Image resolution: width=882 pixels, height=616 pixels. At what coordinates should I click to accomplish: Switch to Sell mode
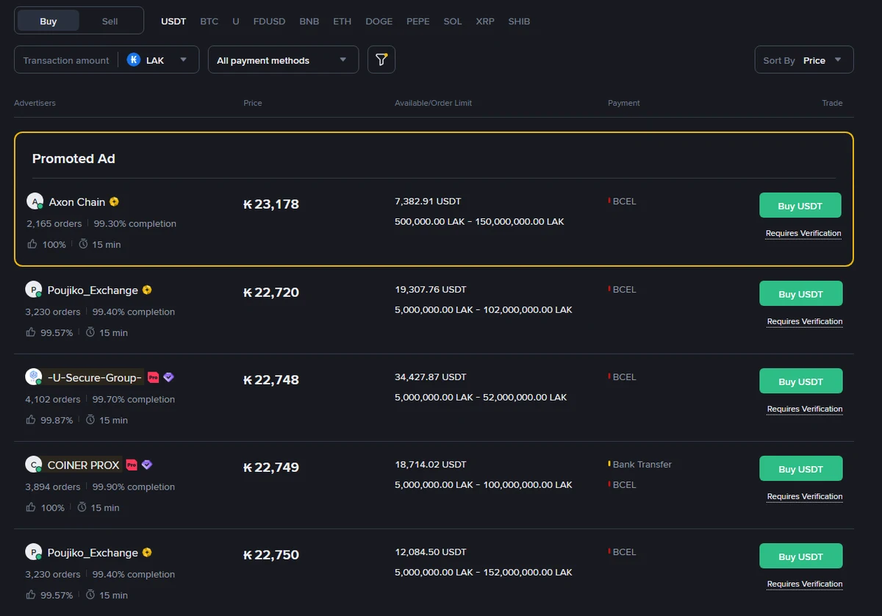pyautogui.click(x=110, y=21)
